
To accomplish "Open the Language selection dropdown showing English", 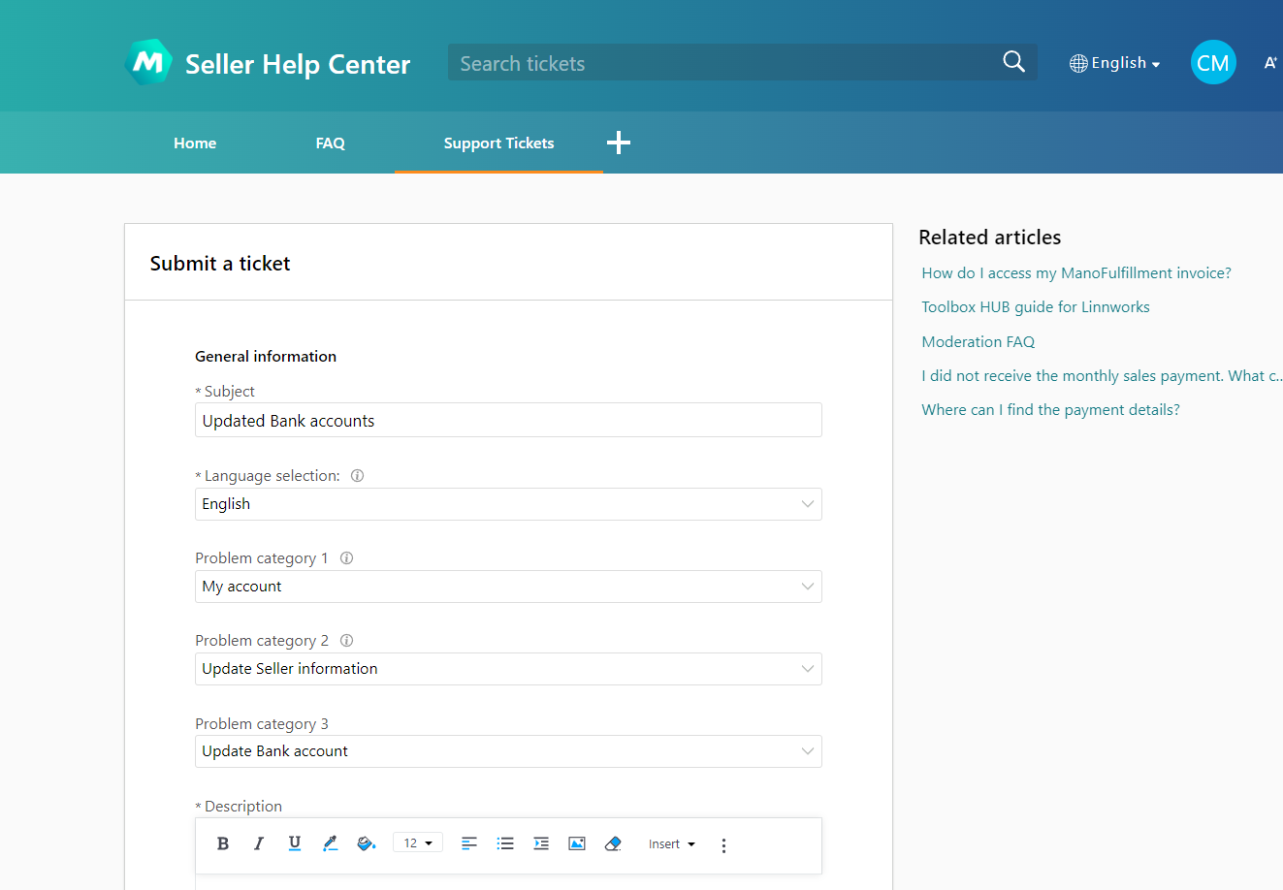I will coord(508,504).
